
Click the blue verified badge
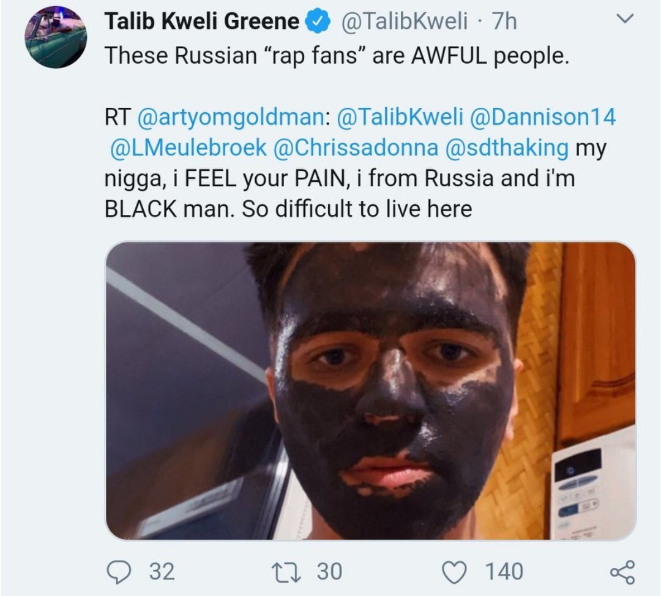point(319,22)
